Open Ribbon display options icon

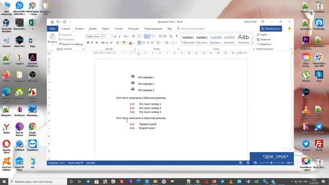263,22
